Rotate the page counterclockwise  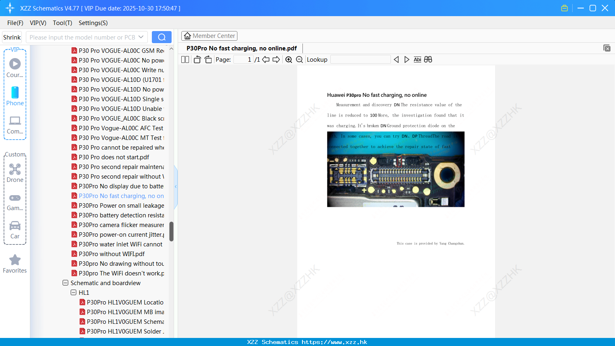(197, 60)
